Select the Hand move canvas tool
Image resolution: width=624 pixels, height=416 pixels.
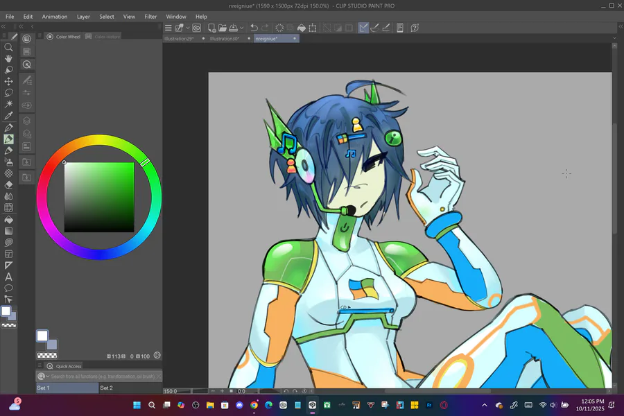click(9, 59)
